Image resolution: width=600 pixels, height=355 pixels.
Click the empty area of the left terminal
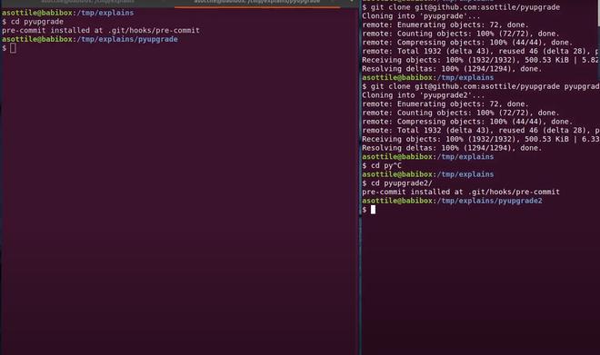click(x=179, y=202)
